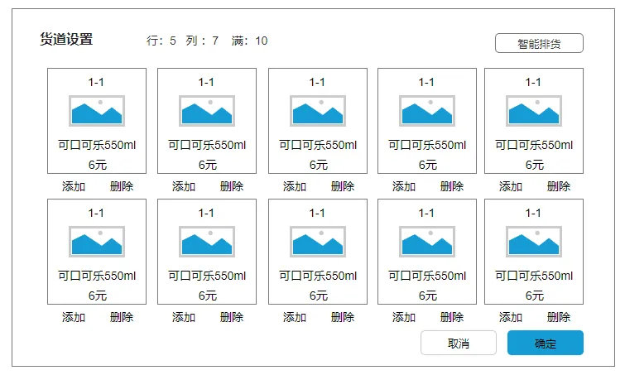This screenshot has width=625, height=375.
Task: Click the 满: 10 capacity text
Action: [249, 41]
